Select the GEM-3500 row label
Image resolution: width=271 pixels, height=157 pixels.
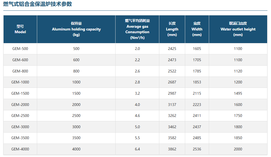click(20, 138)
